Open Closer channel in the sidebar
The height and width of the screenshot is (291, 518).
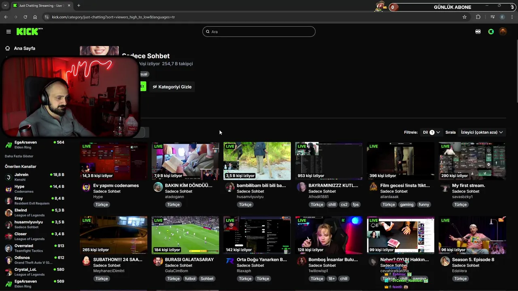[34, 236]
